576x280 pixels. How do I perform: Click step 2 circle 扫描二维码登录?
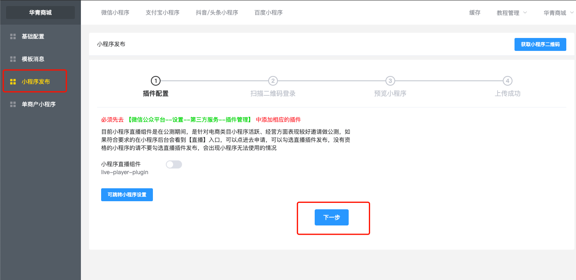273,81
